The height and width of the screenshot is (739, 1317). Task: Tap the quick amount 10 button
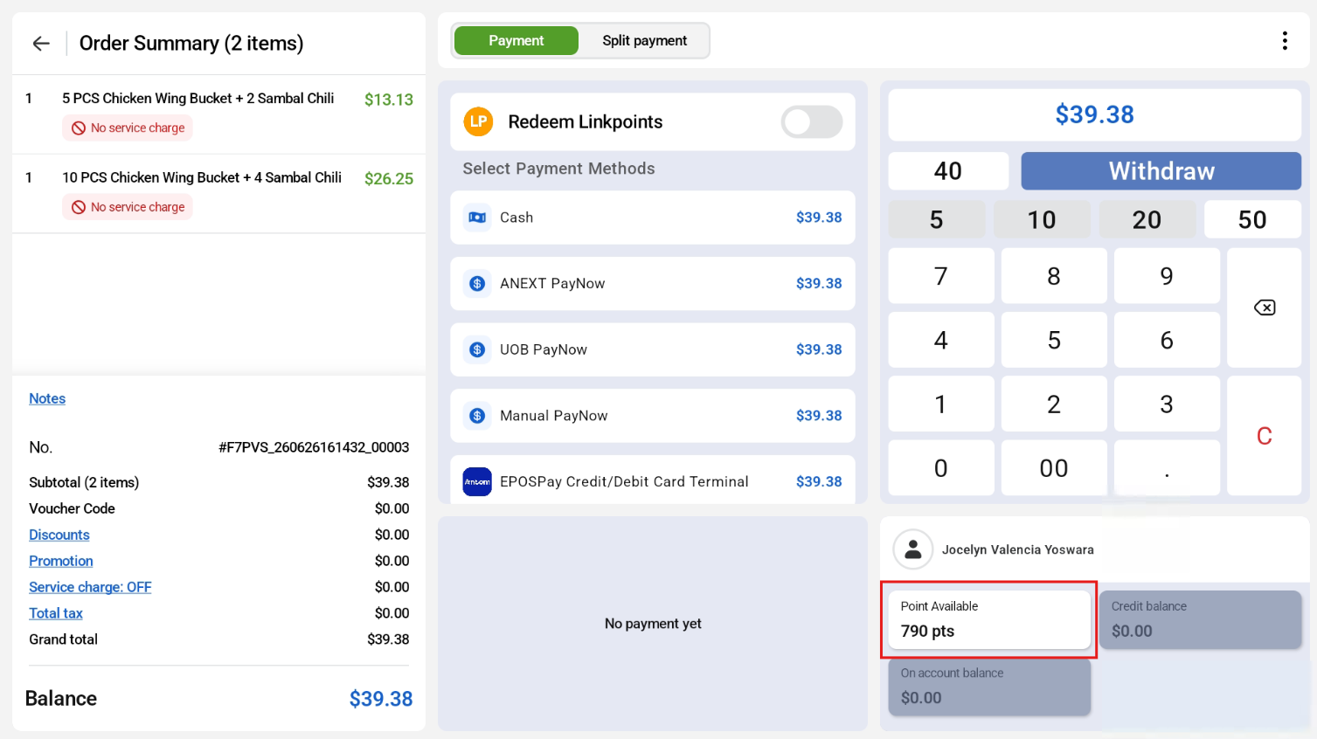point(1042,220)
